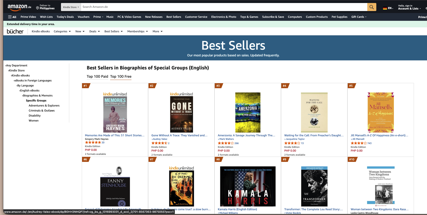Click the Amazon.de logo

19,7
